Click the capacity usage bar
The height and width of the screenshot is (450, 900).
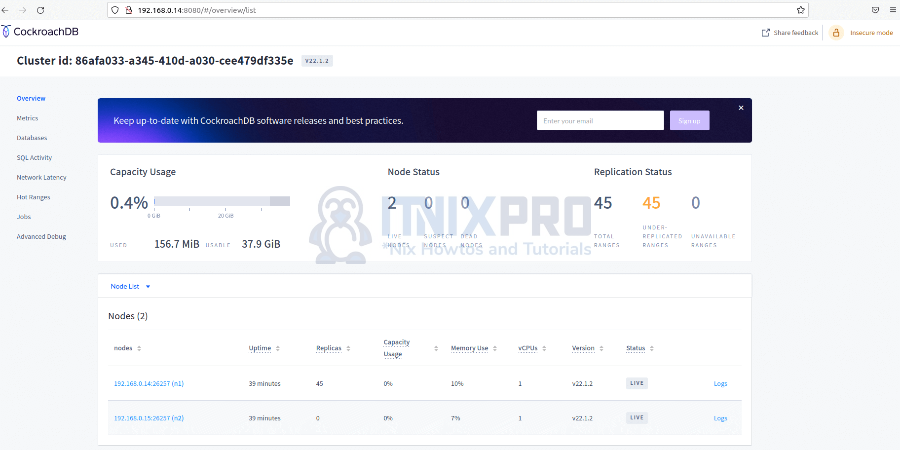coord(222,201)
